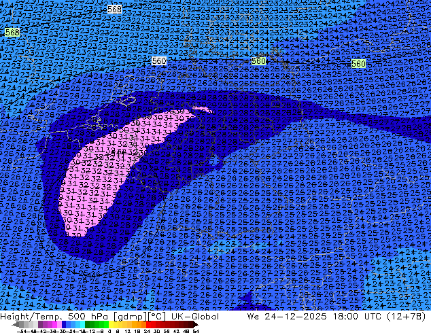Click the yellow swatch at legend value 0

coord(111,324)
